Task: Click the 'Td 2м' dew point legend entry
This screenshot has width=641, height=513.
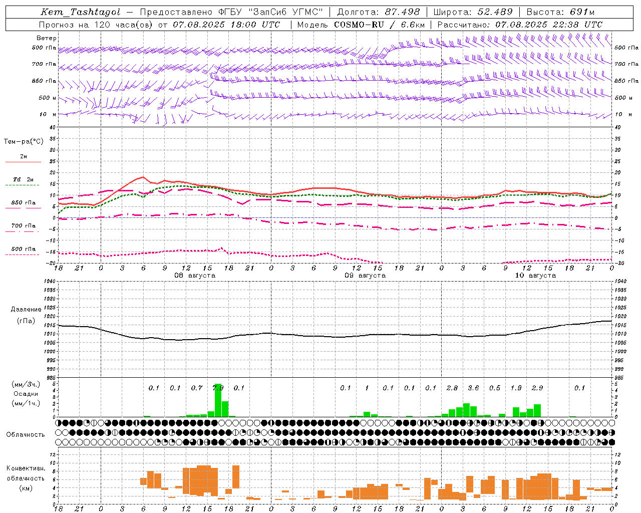Action: 23,179
